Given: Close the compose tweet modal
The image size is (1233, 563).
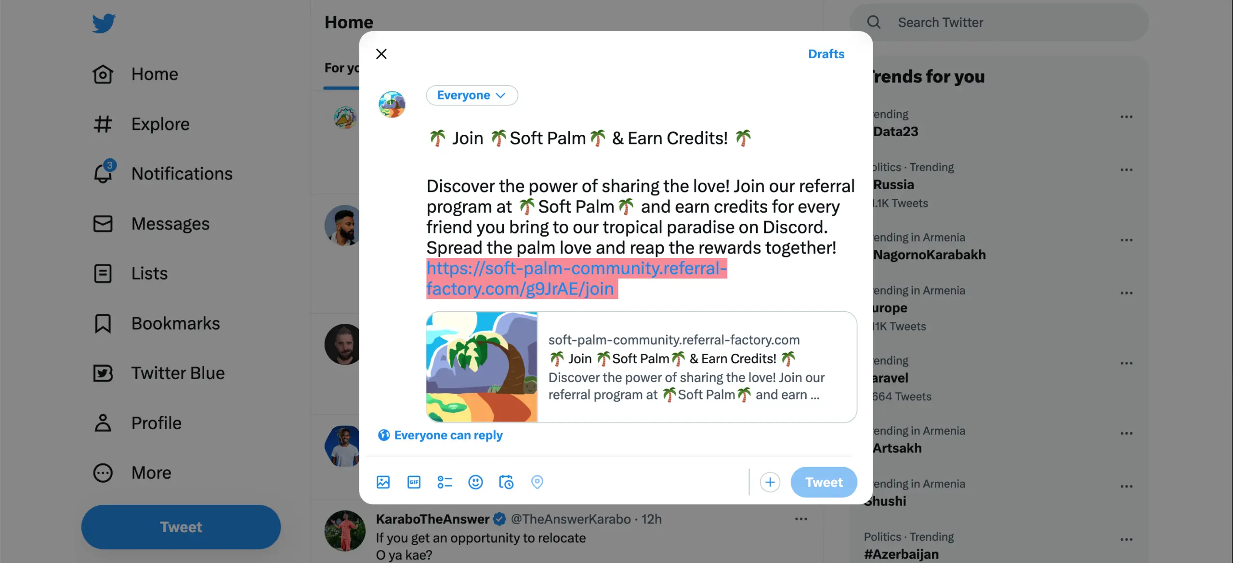Looking at the screenshot, I should tap(380, 53).
